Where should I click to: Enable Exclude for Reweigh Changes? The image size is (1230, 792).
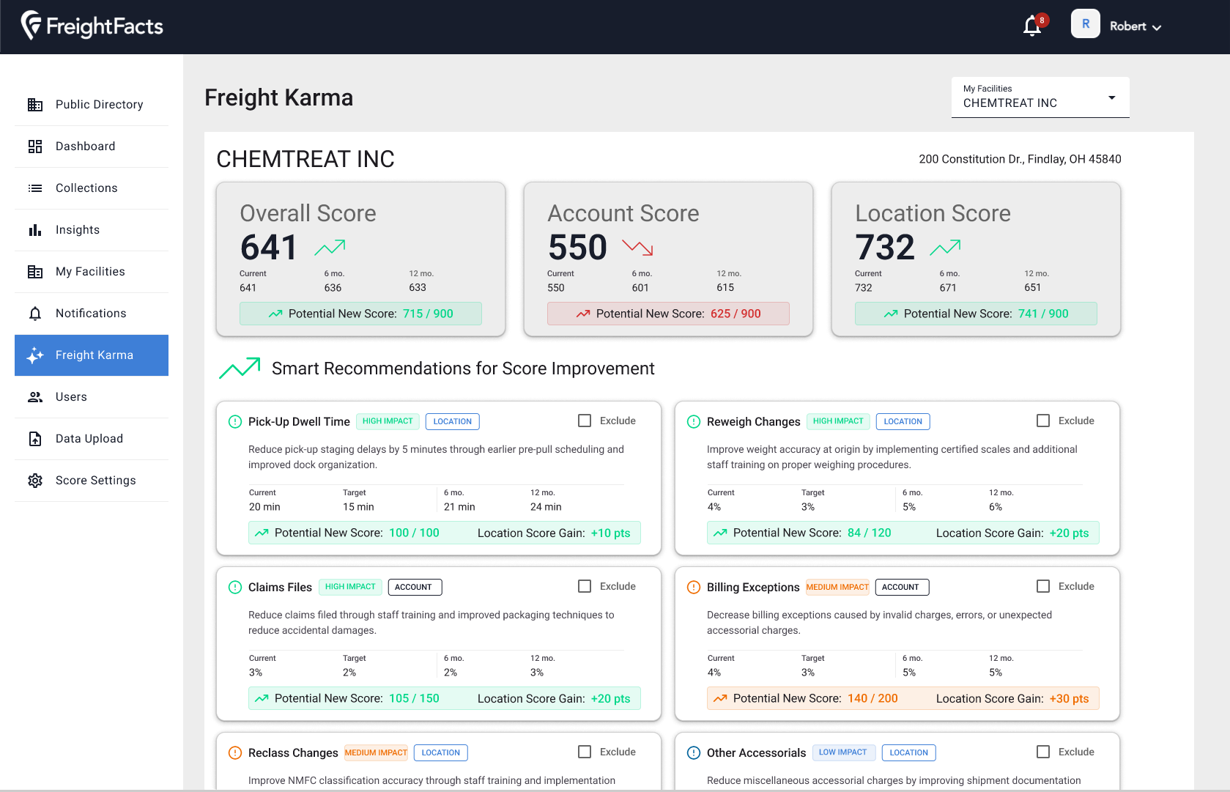(1043, 420)
